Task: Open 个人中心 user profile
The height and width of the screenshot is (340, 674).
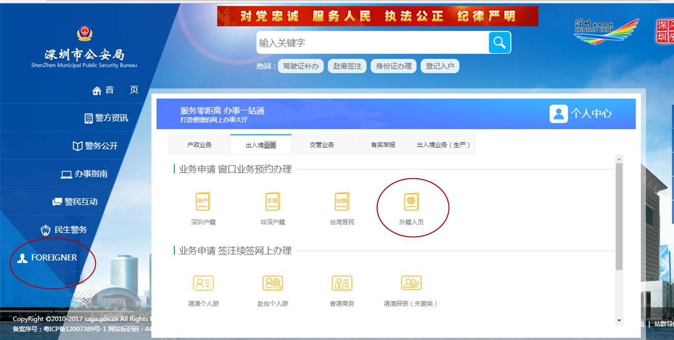Action: click(x=581, y=114)
